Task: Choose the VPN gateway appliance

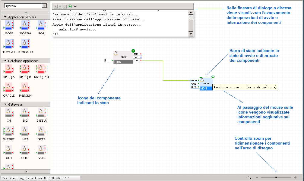Action: [x=41, y=150]
